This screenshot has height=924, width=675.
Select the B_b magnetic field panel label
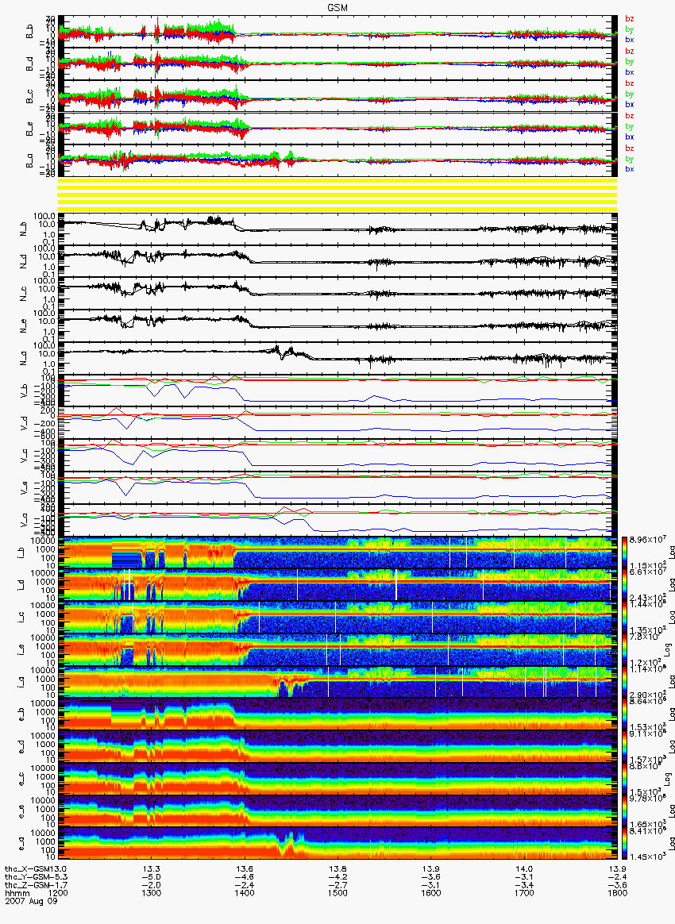[29, 32]
